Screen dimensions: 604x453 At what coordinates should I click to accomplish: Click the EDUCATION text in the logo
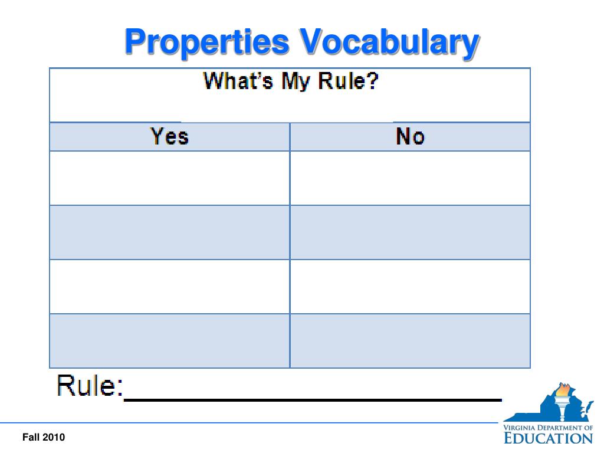point(548,438)
